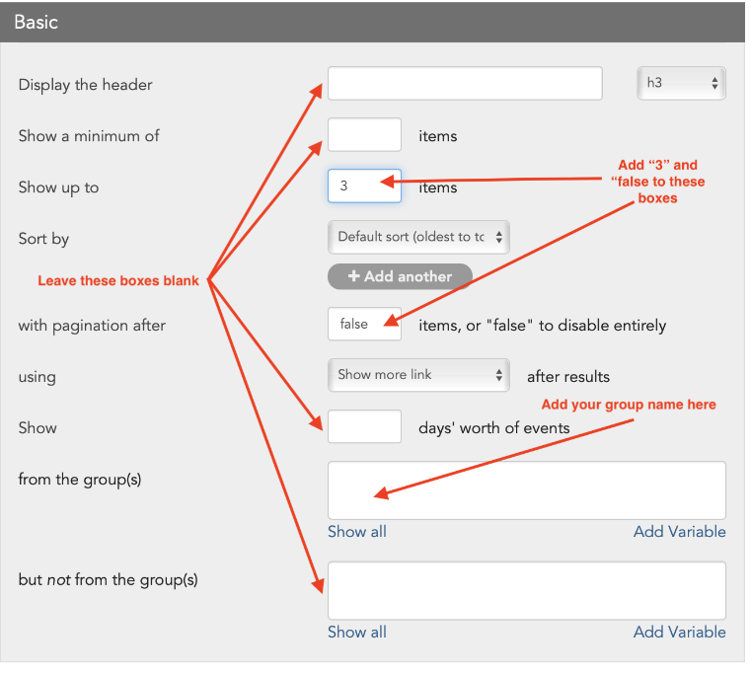Click the days' worth of events box

tap(364, 426)
